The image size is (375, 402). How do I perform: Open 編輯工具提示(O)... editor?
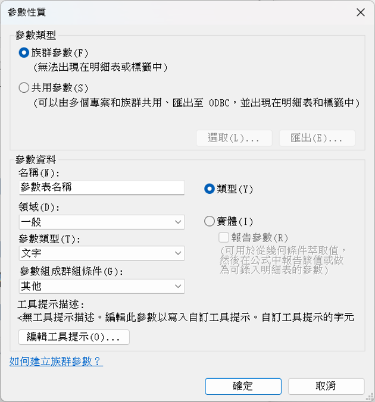click(x=74, y=338)
